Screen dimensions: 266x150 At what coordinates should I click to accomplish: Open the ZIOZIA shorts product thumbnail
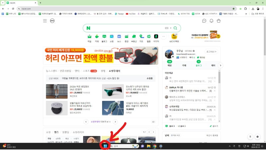coord(57,91)
